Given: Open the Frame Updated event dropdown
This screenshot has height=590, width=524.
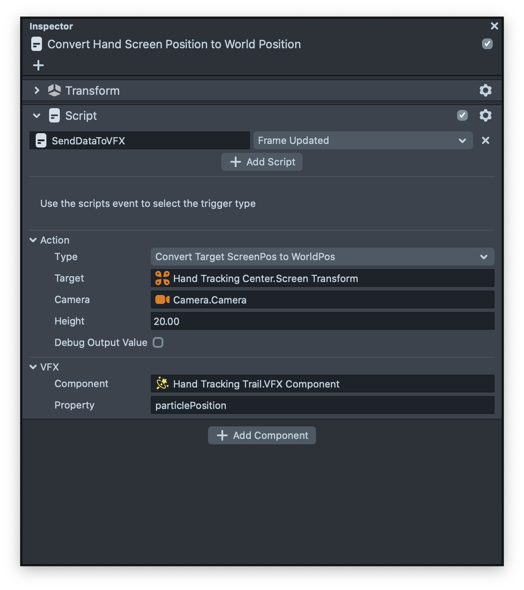Looking at the screenshot, I should click(x=362, y=140).
